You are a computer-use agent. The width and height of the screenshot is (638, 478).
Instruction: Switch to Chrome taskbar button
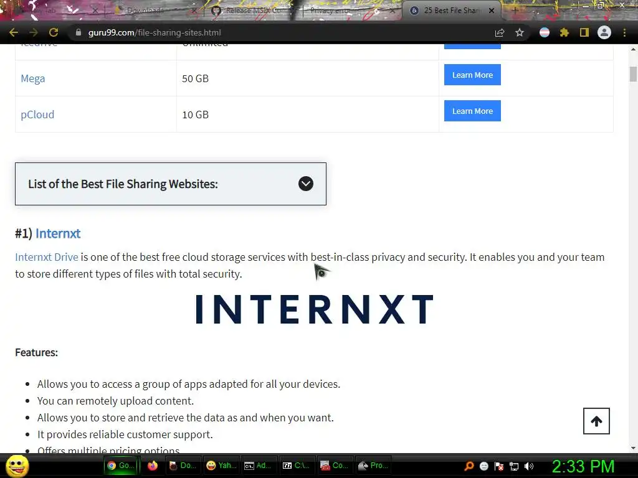pyautogui.click(x=121, y=466)
